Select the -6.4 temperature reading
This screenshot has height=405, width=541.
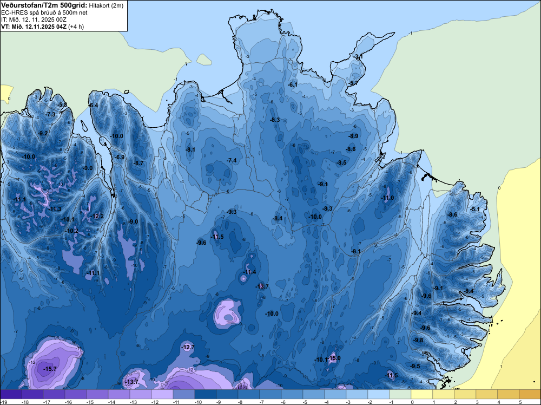coord(93,105)
